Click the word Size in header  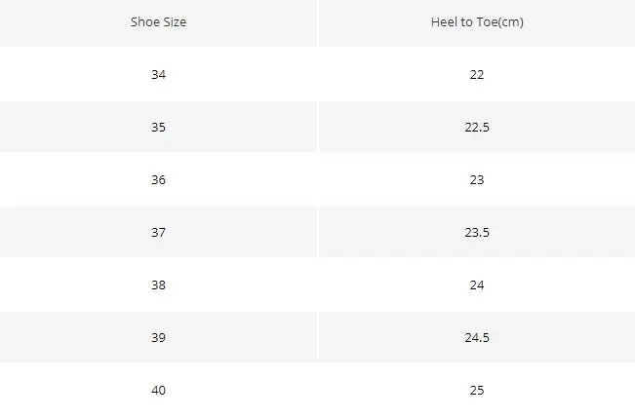click(x=176, y=22)
